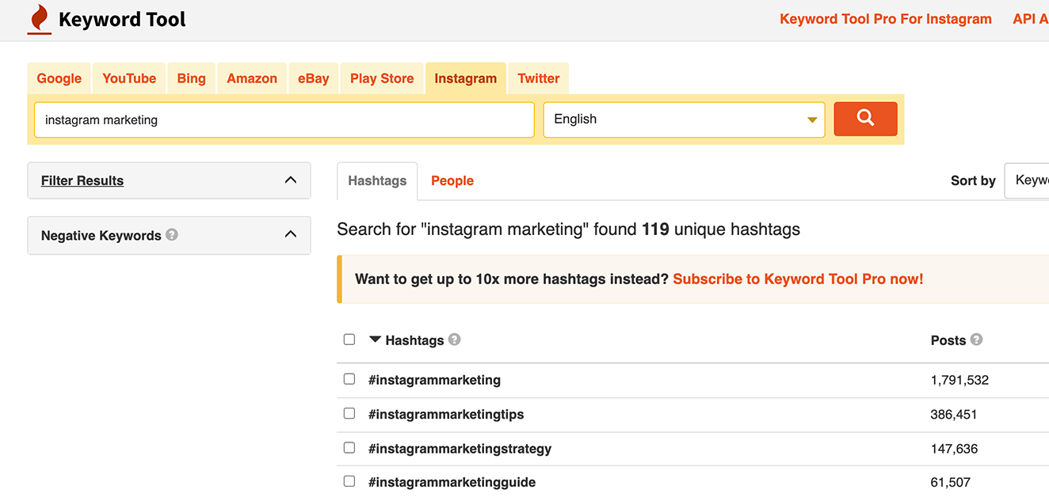
Task: Open Keyword Tool Pro For Instagram link
Action: pos(885,19)
